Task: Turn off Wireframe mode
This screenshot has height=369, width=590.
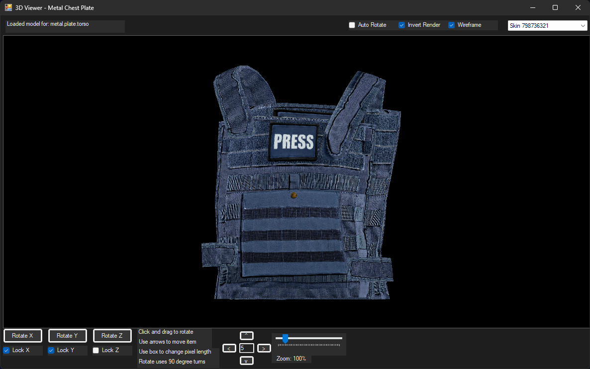Action: coord(451,25)
